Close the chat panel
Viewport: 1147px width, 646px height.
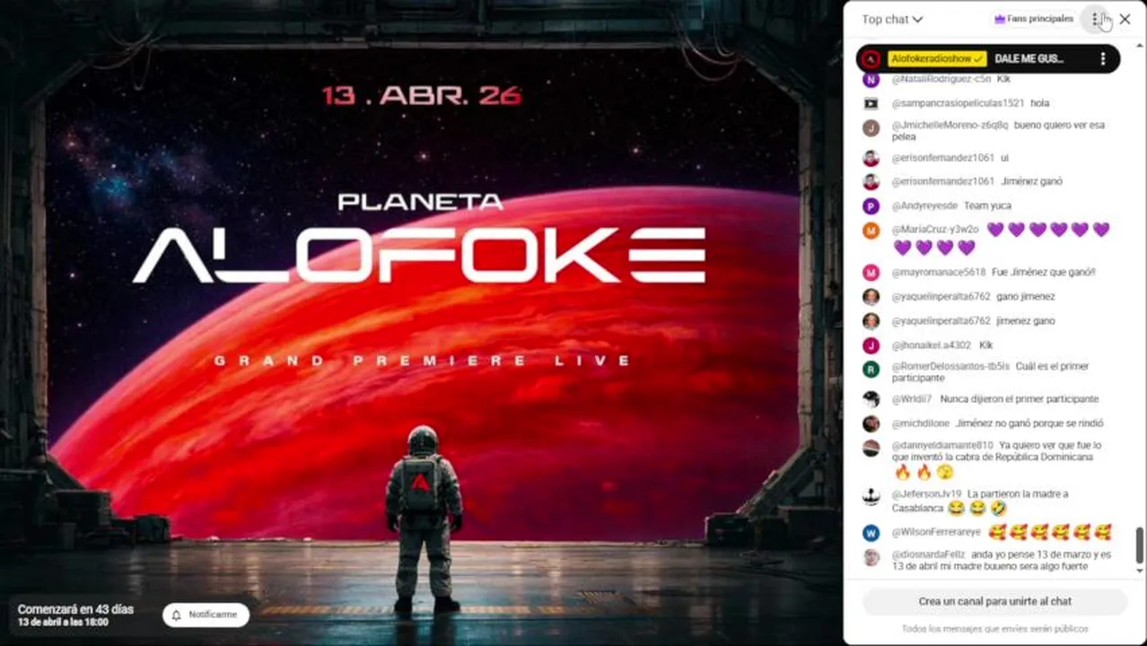(1125, 19)
